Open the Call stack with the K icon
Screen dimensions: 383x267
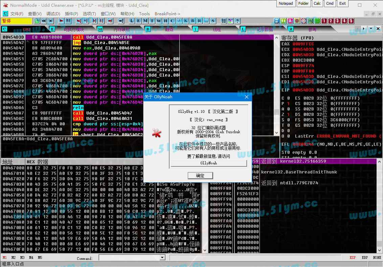(186, 21)
